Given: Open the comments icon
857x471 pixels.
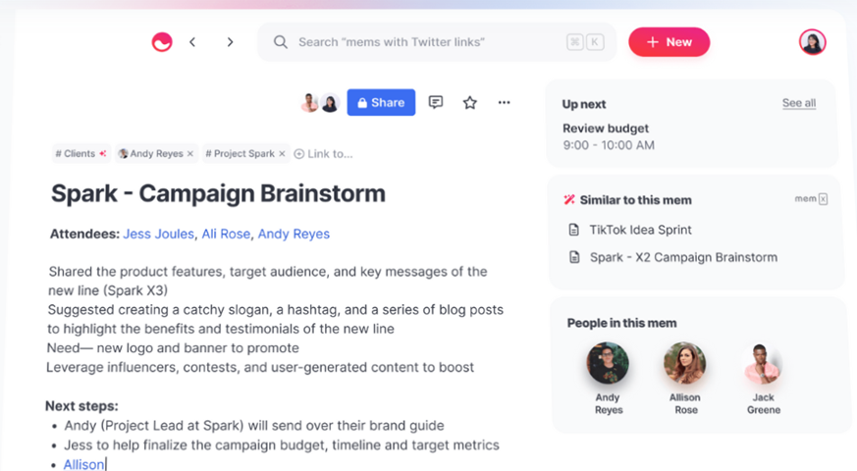Looking at the screenshot, I should coord(436,102).
